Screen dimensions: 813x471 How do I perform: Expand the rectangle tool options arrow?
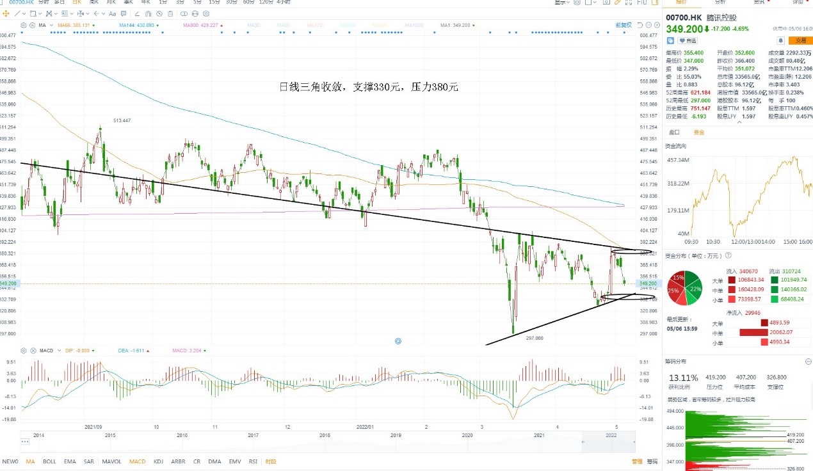point(40,14)
